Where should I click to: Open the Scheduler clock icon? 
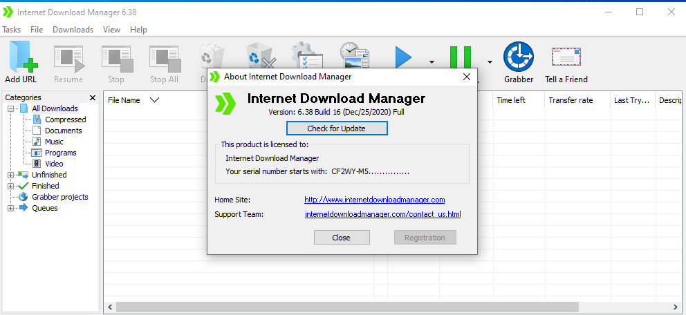[355, 55]
